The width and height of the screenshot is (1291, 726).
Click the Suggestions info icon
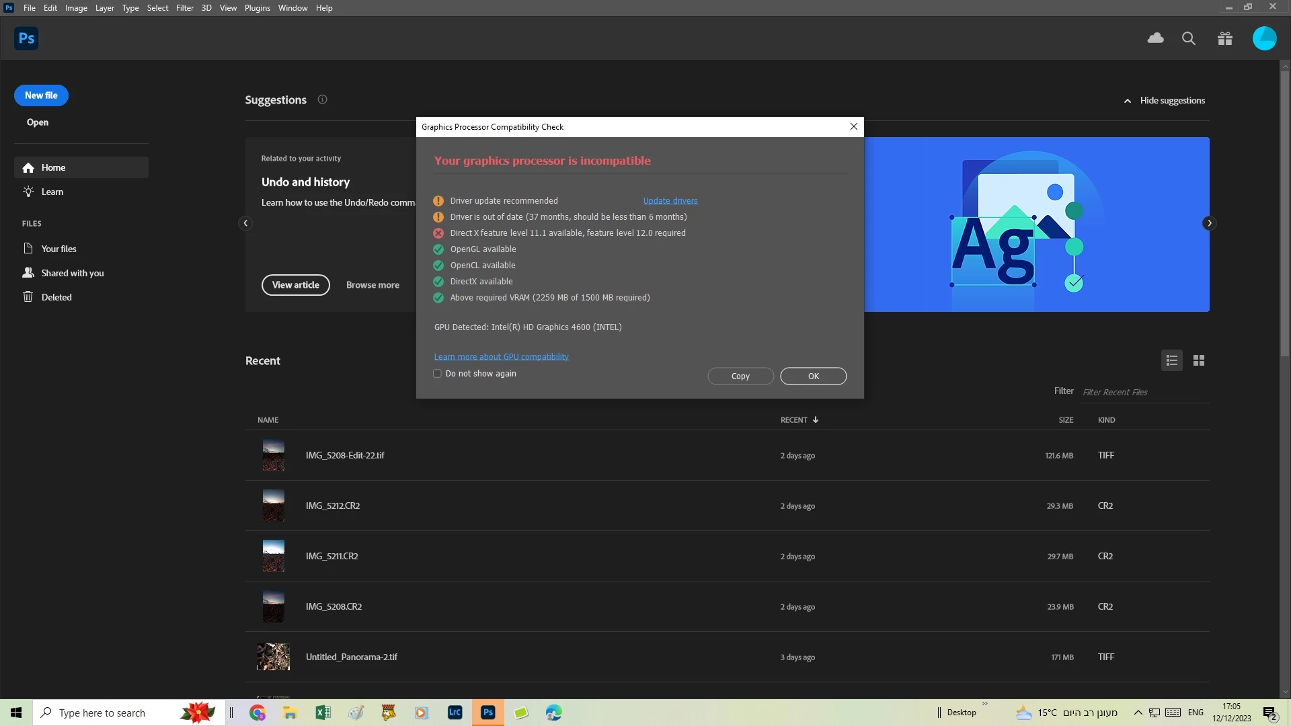click(x=322, y=99)
